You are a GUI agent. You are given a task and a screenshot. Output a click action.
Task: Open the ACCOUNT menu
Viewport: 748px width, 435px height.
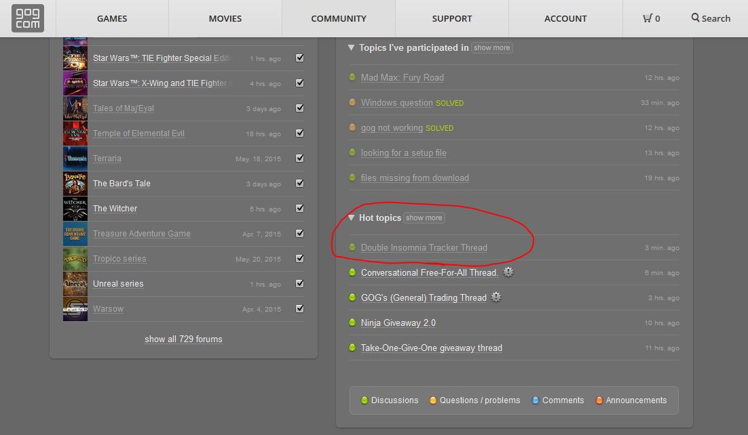click(x=565, y=18)
